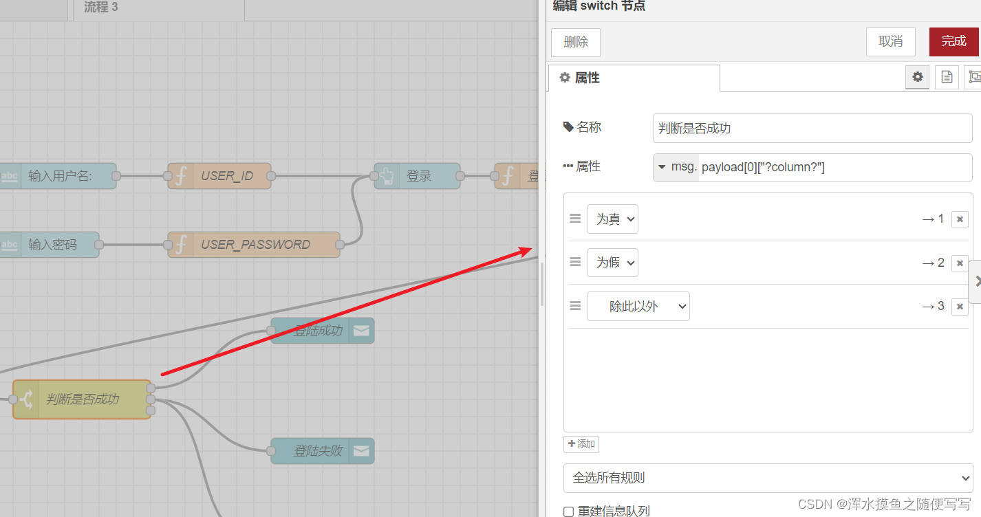Open the 全选所有规则 dropdown
The image size is (981, 517).
[768, 478]
